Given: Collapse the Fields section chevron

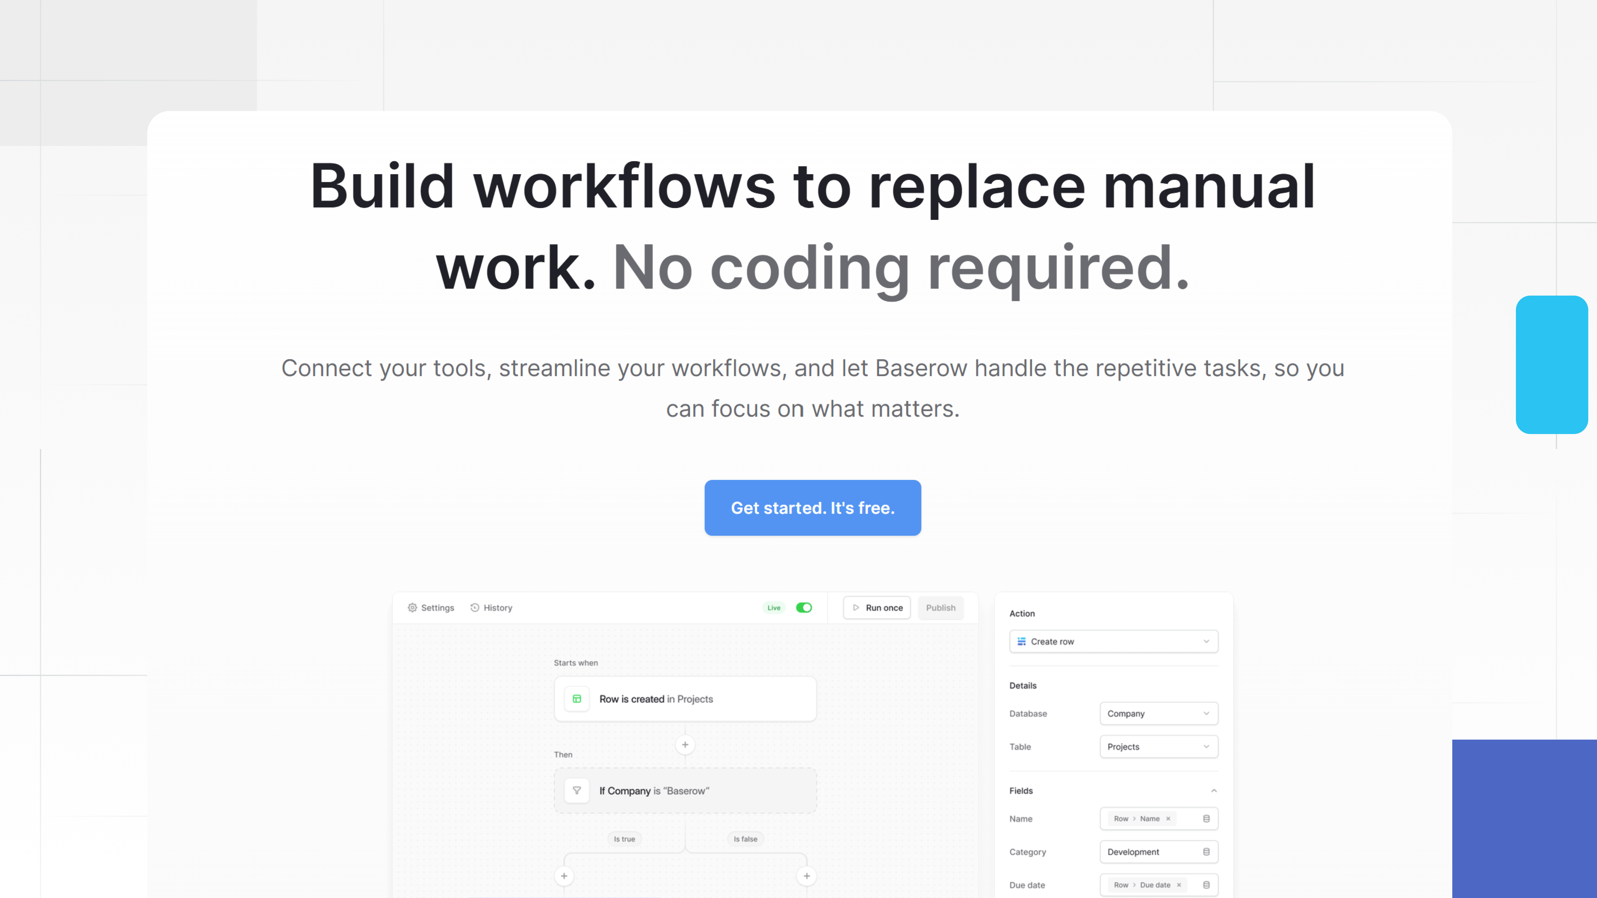Looking at the screenshot, I should [1214, 790].
